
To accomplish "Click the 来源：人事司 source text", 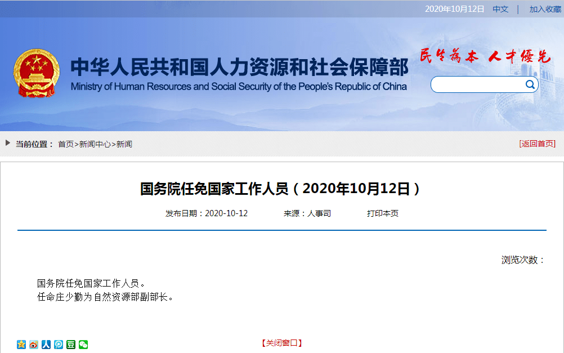I will coord(307,213).
